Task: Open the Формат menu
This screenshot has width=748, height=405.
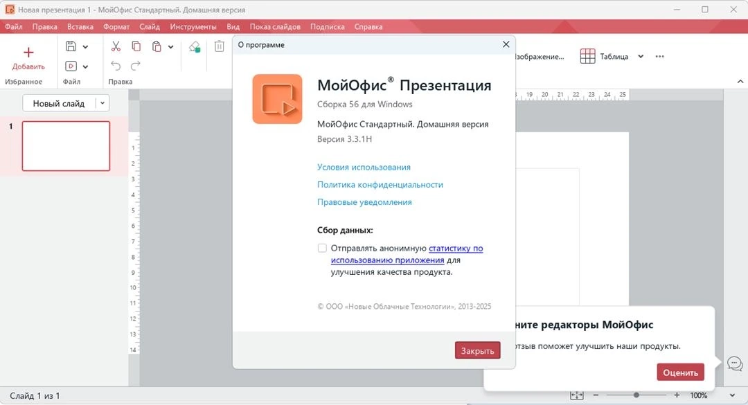Action: (116, 27)
